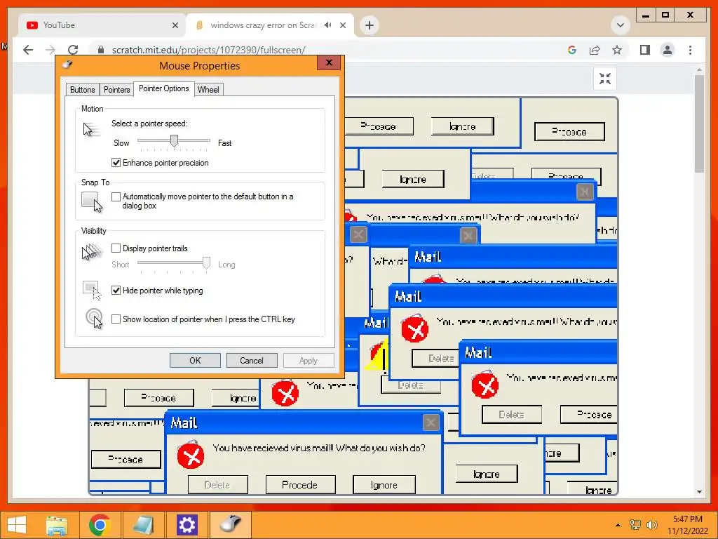Select the Pointer Options tab
The height and width of the screenshot is (539, 718).
tap(163, 88)
